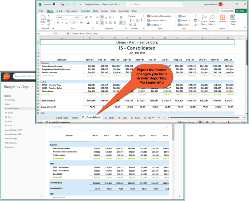Click the font color swatch button
The image size is (249, 201).
(x=88, y=23)
